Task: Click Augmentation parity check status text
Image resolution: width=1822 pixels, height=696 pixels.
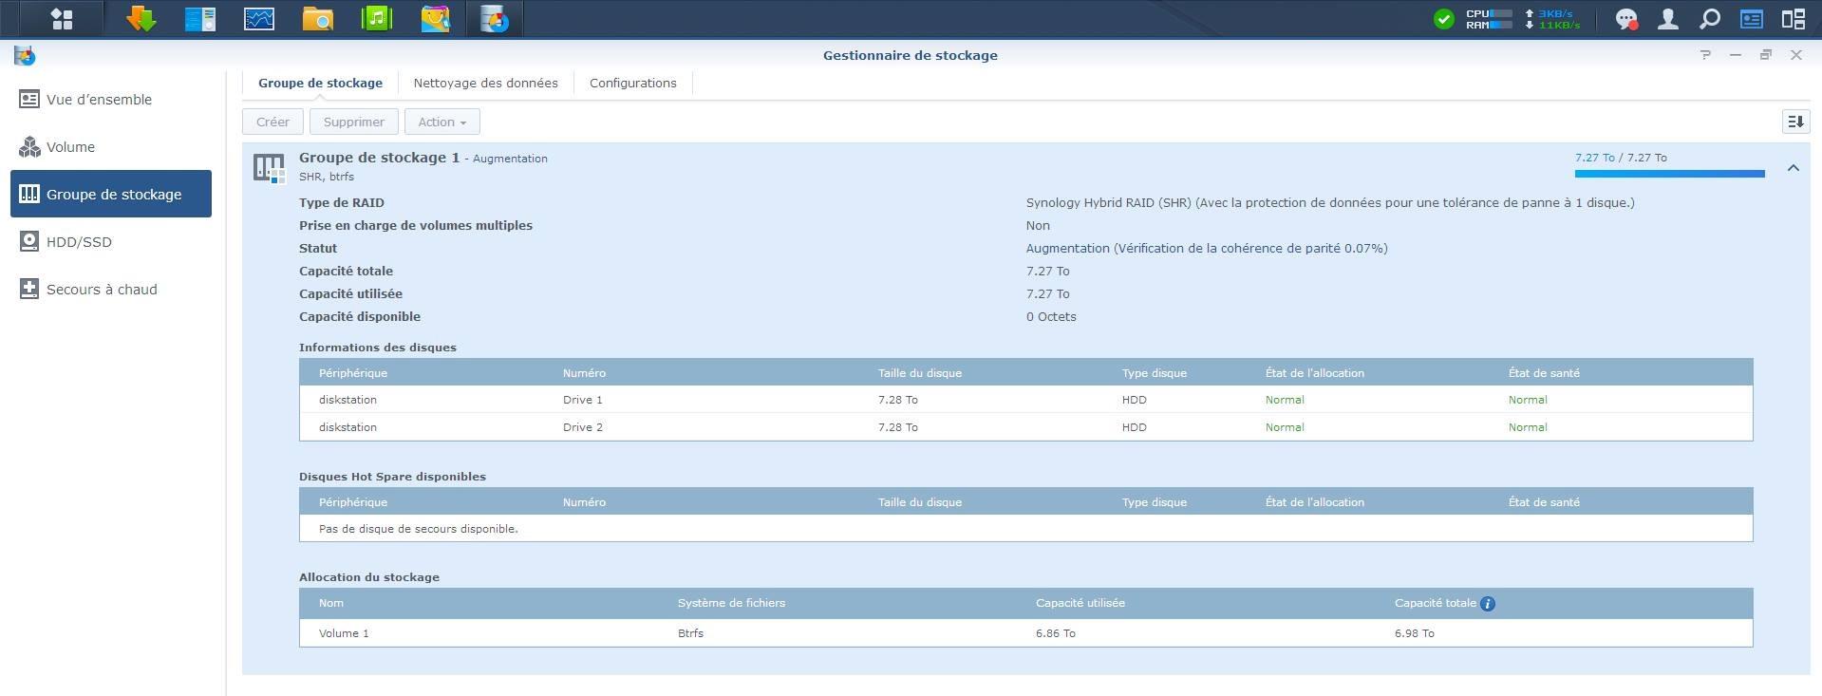Action: [1207, 249]
